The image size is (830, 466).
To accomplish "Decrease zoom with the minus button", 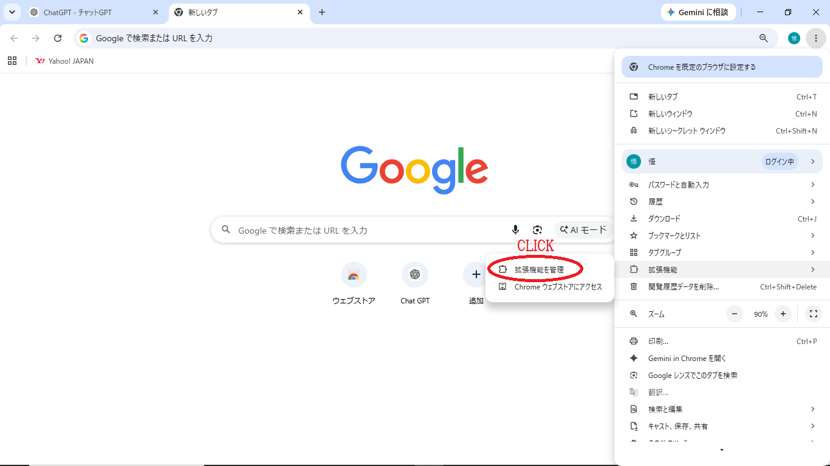I will (735, 314).
